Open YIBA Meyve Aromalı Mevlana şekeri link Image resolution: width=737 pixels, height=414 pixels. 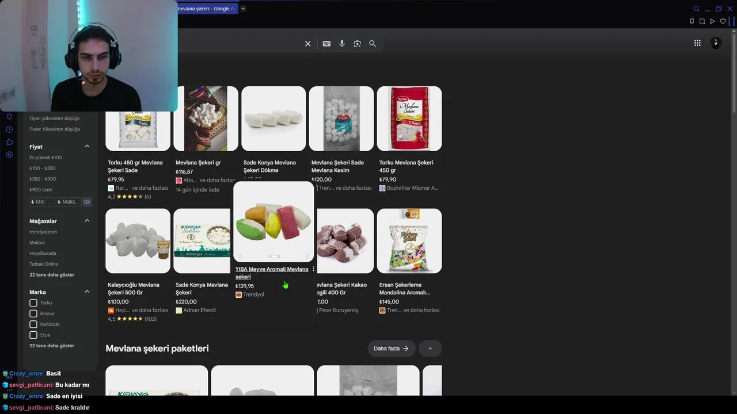[272, 273]
